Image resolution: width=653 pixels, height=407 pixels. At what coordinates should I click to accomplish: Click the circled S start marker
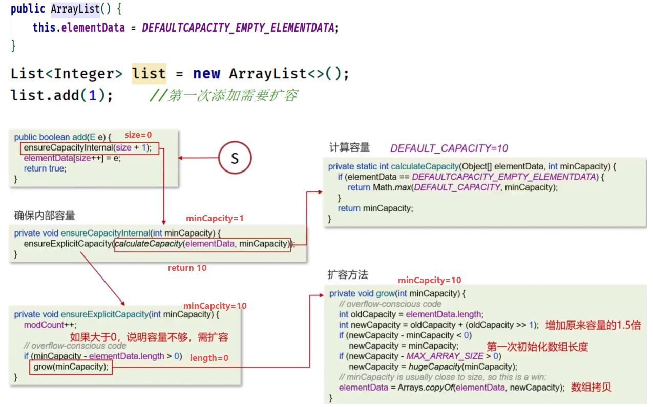point(235,158)
